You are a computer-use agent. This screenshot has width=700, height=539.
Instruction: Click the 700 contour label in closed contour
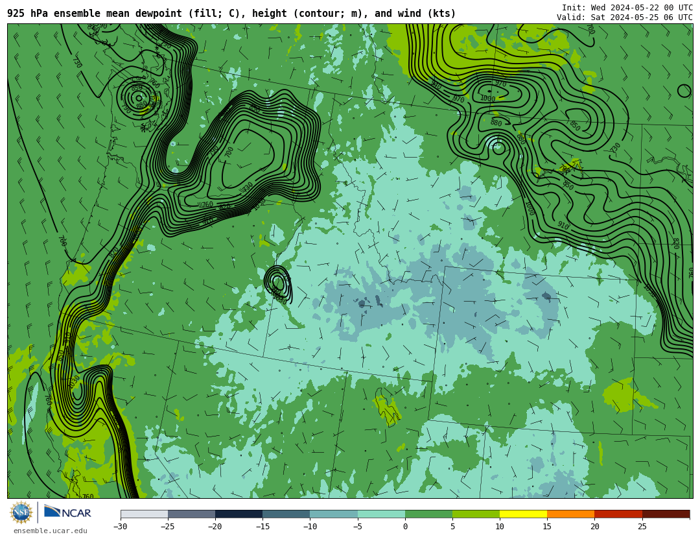229,152
